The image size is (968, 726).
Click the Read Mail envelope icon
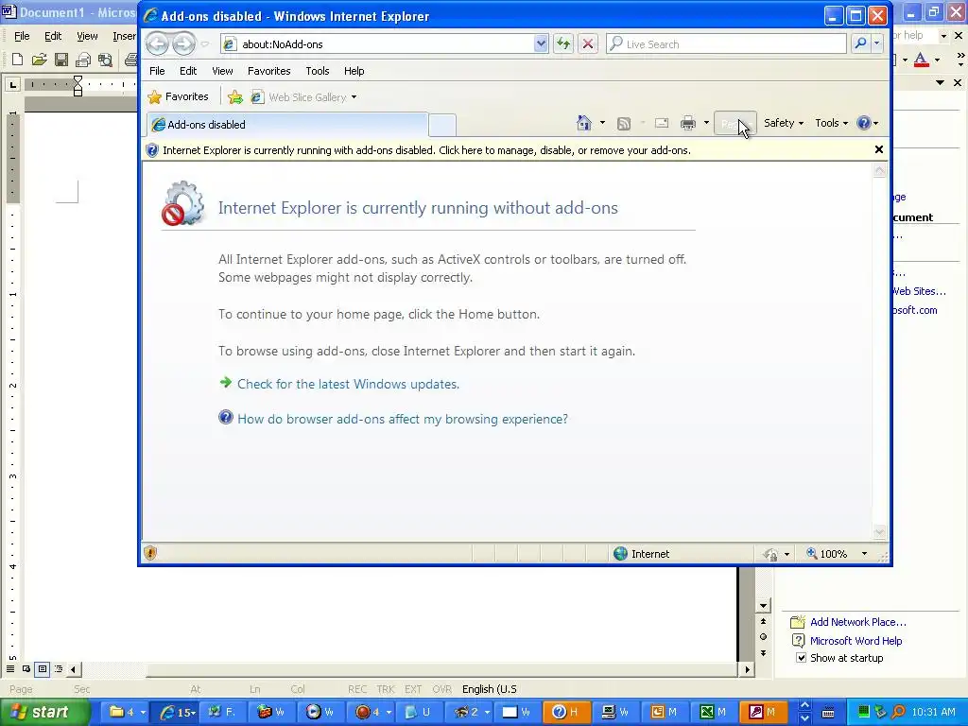tap(662, 123)
